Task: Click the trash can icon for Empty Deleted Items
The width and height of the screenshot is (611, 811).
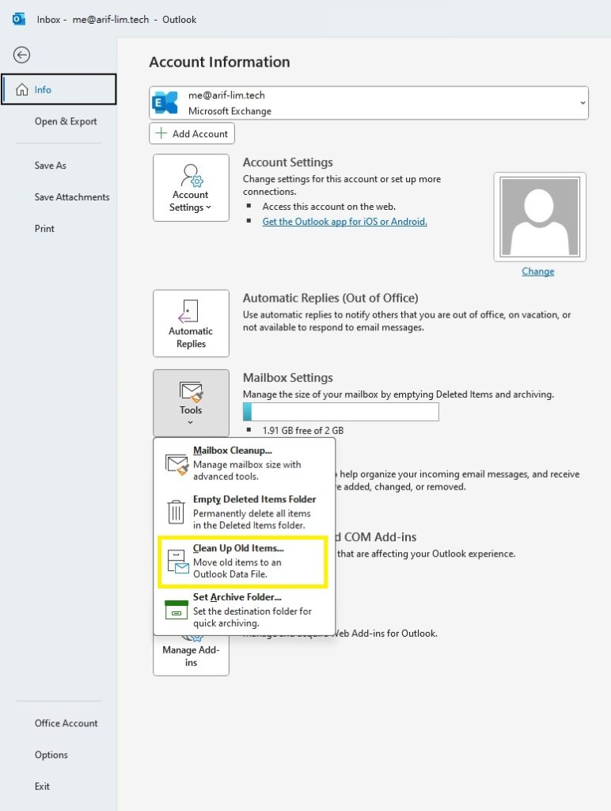Action: [x=176, y=512]
